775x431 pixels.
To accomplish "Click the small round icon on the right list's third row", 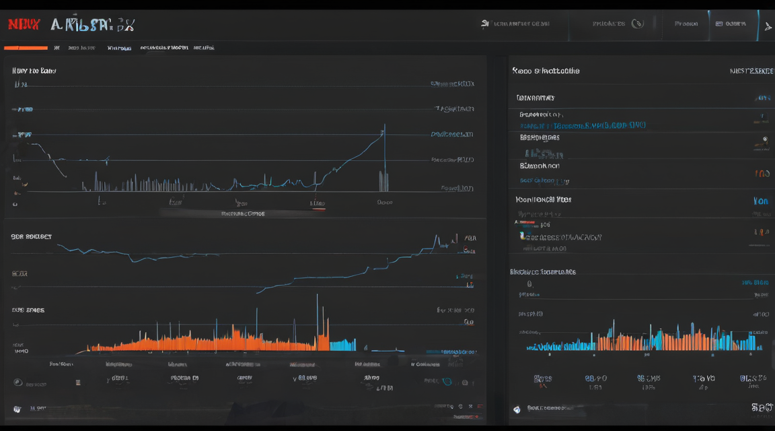I will coord(765,139).
